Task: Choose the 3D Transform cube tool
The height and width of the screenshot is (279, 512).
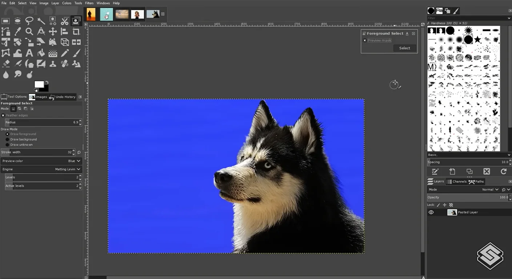Action: click(x=65, y=42)
